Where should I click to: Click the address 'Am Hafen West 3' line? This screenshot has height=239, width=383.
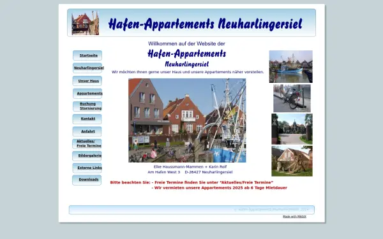coord(190,172)
